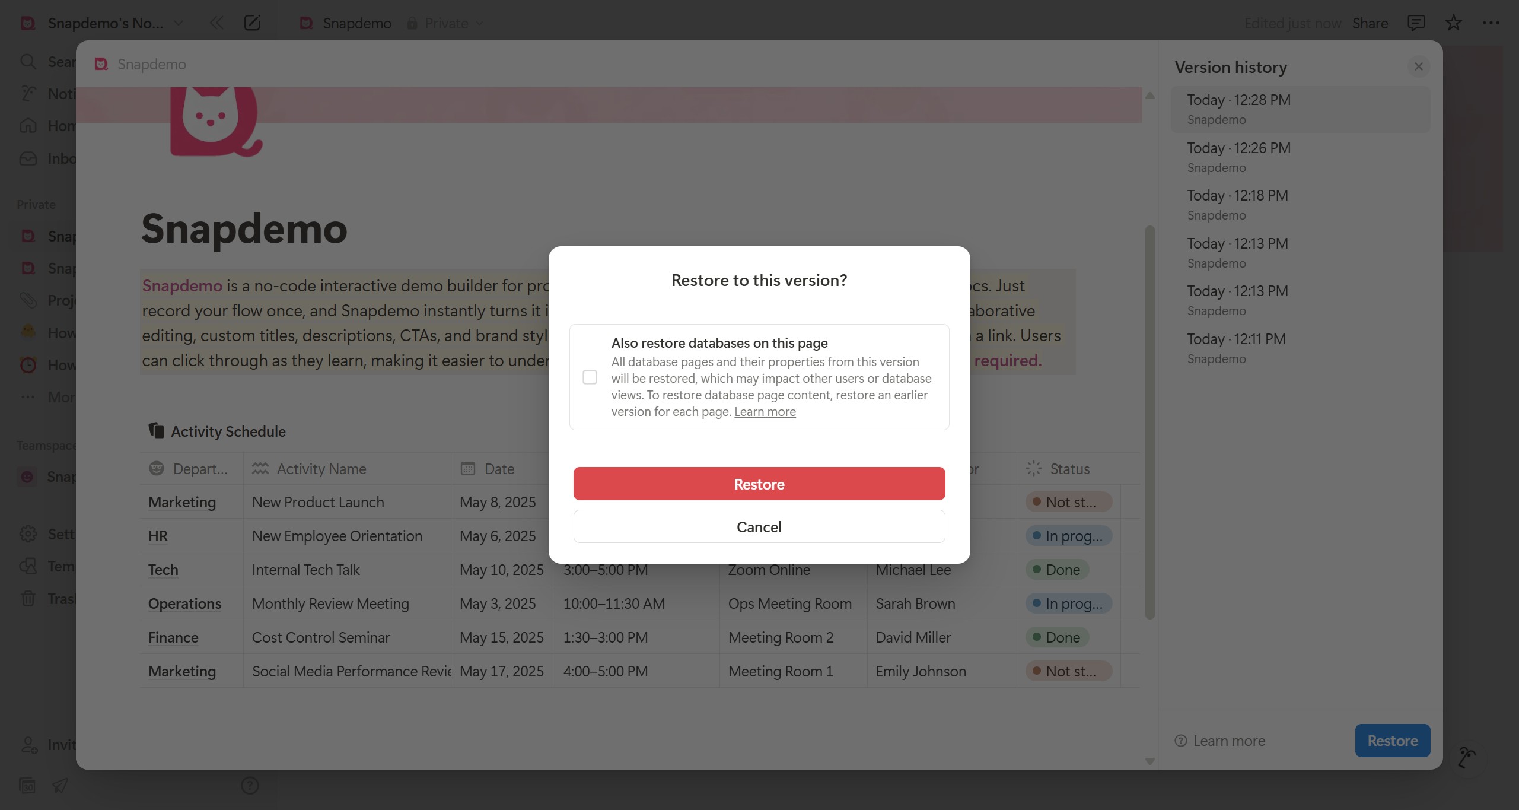
Task: Cancel the restore confirmation dialog
Action: pos(759,526)
